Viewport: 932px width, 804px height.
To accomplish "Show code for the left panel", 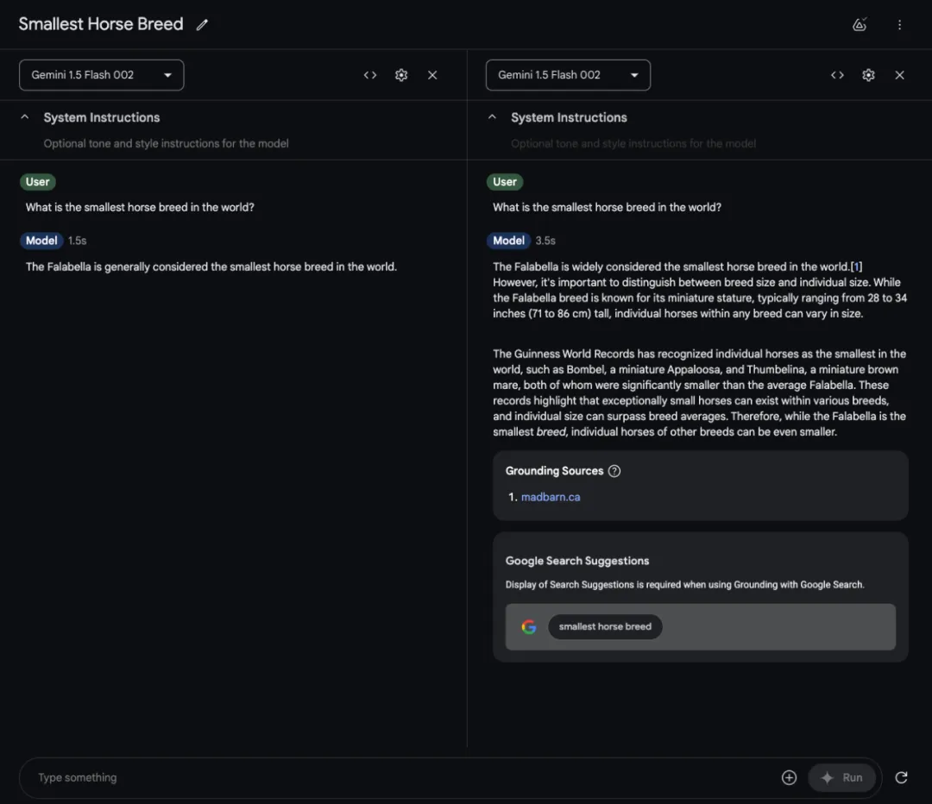I will pyautogui.click(x=370, y=75).
